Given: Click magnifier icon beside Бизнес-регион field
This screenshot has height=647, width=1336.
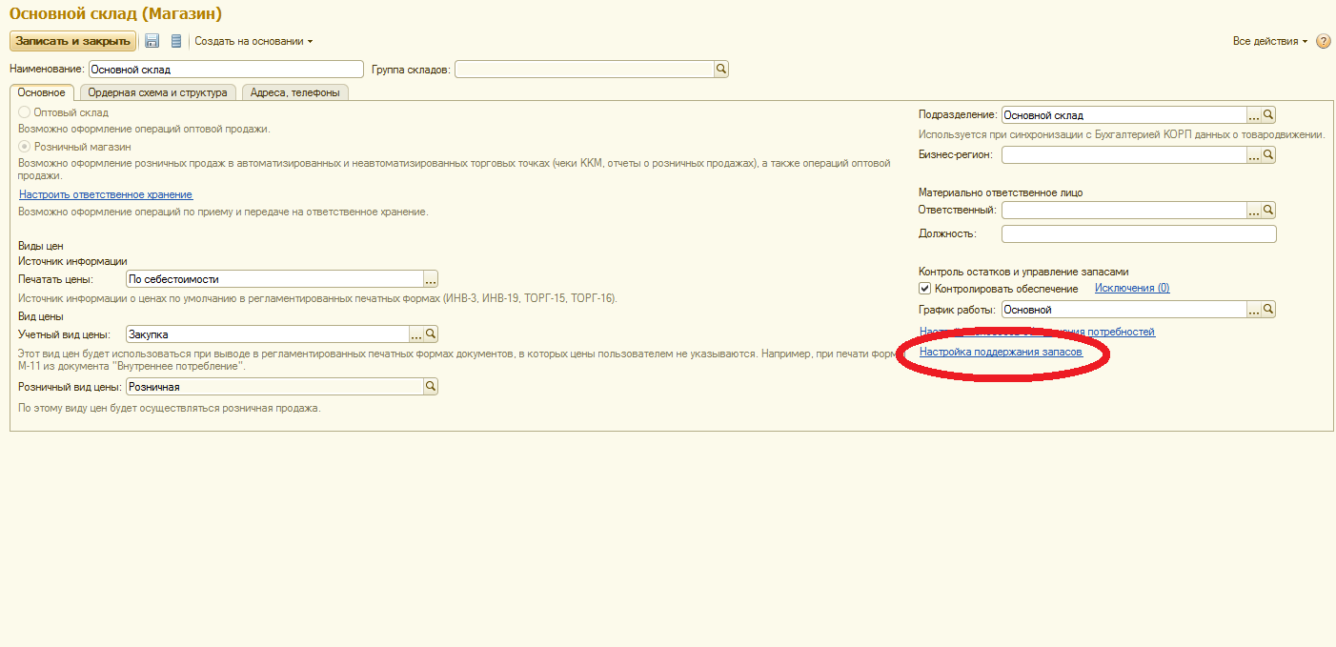Looking at the screenshot, I should [x=1268, y=154].
